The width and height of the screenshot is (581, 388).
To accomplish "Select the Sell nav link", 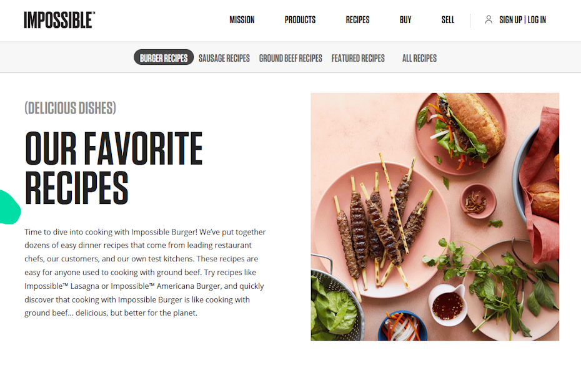I will (447, 20).
